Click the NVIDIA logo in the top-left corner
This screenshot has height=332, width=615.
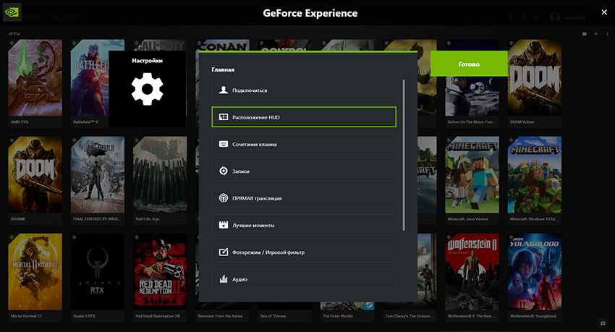12,13
